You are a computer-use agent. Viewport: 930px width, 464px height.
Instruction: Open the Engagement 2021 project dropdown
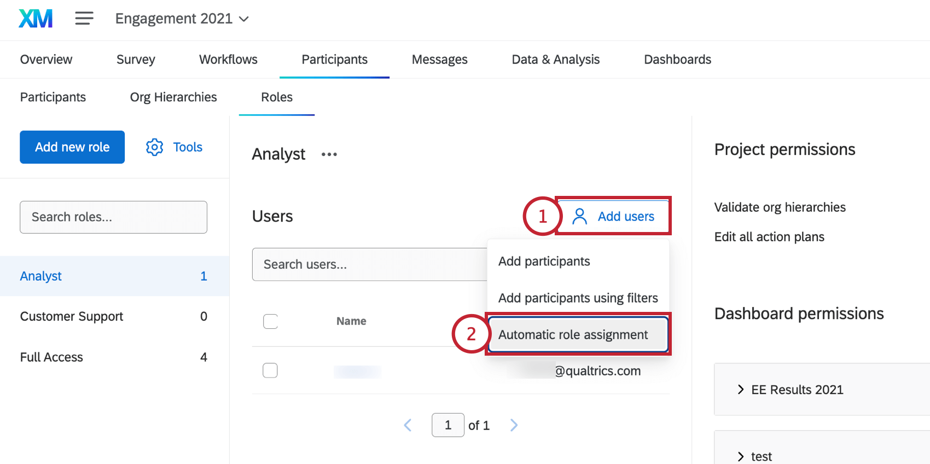click(245, 18)
